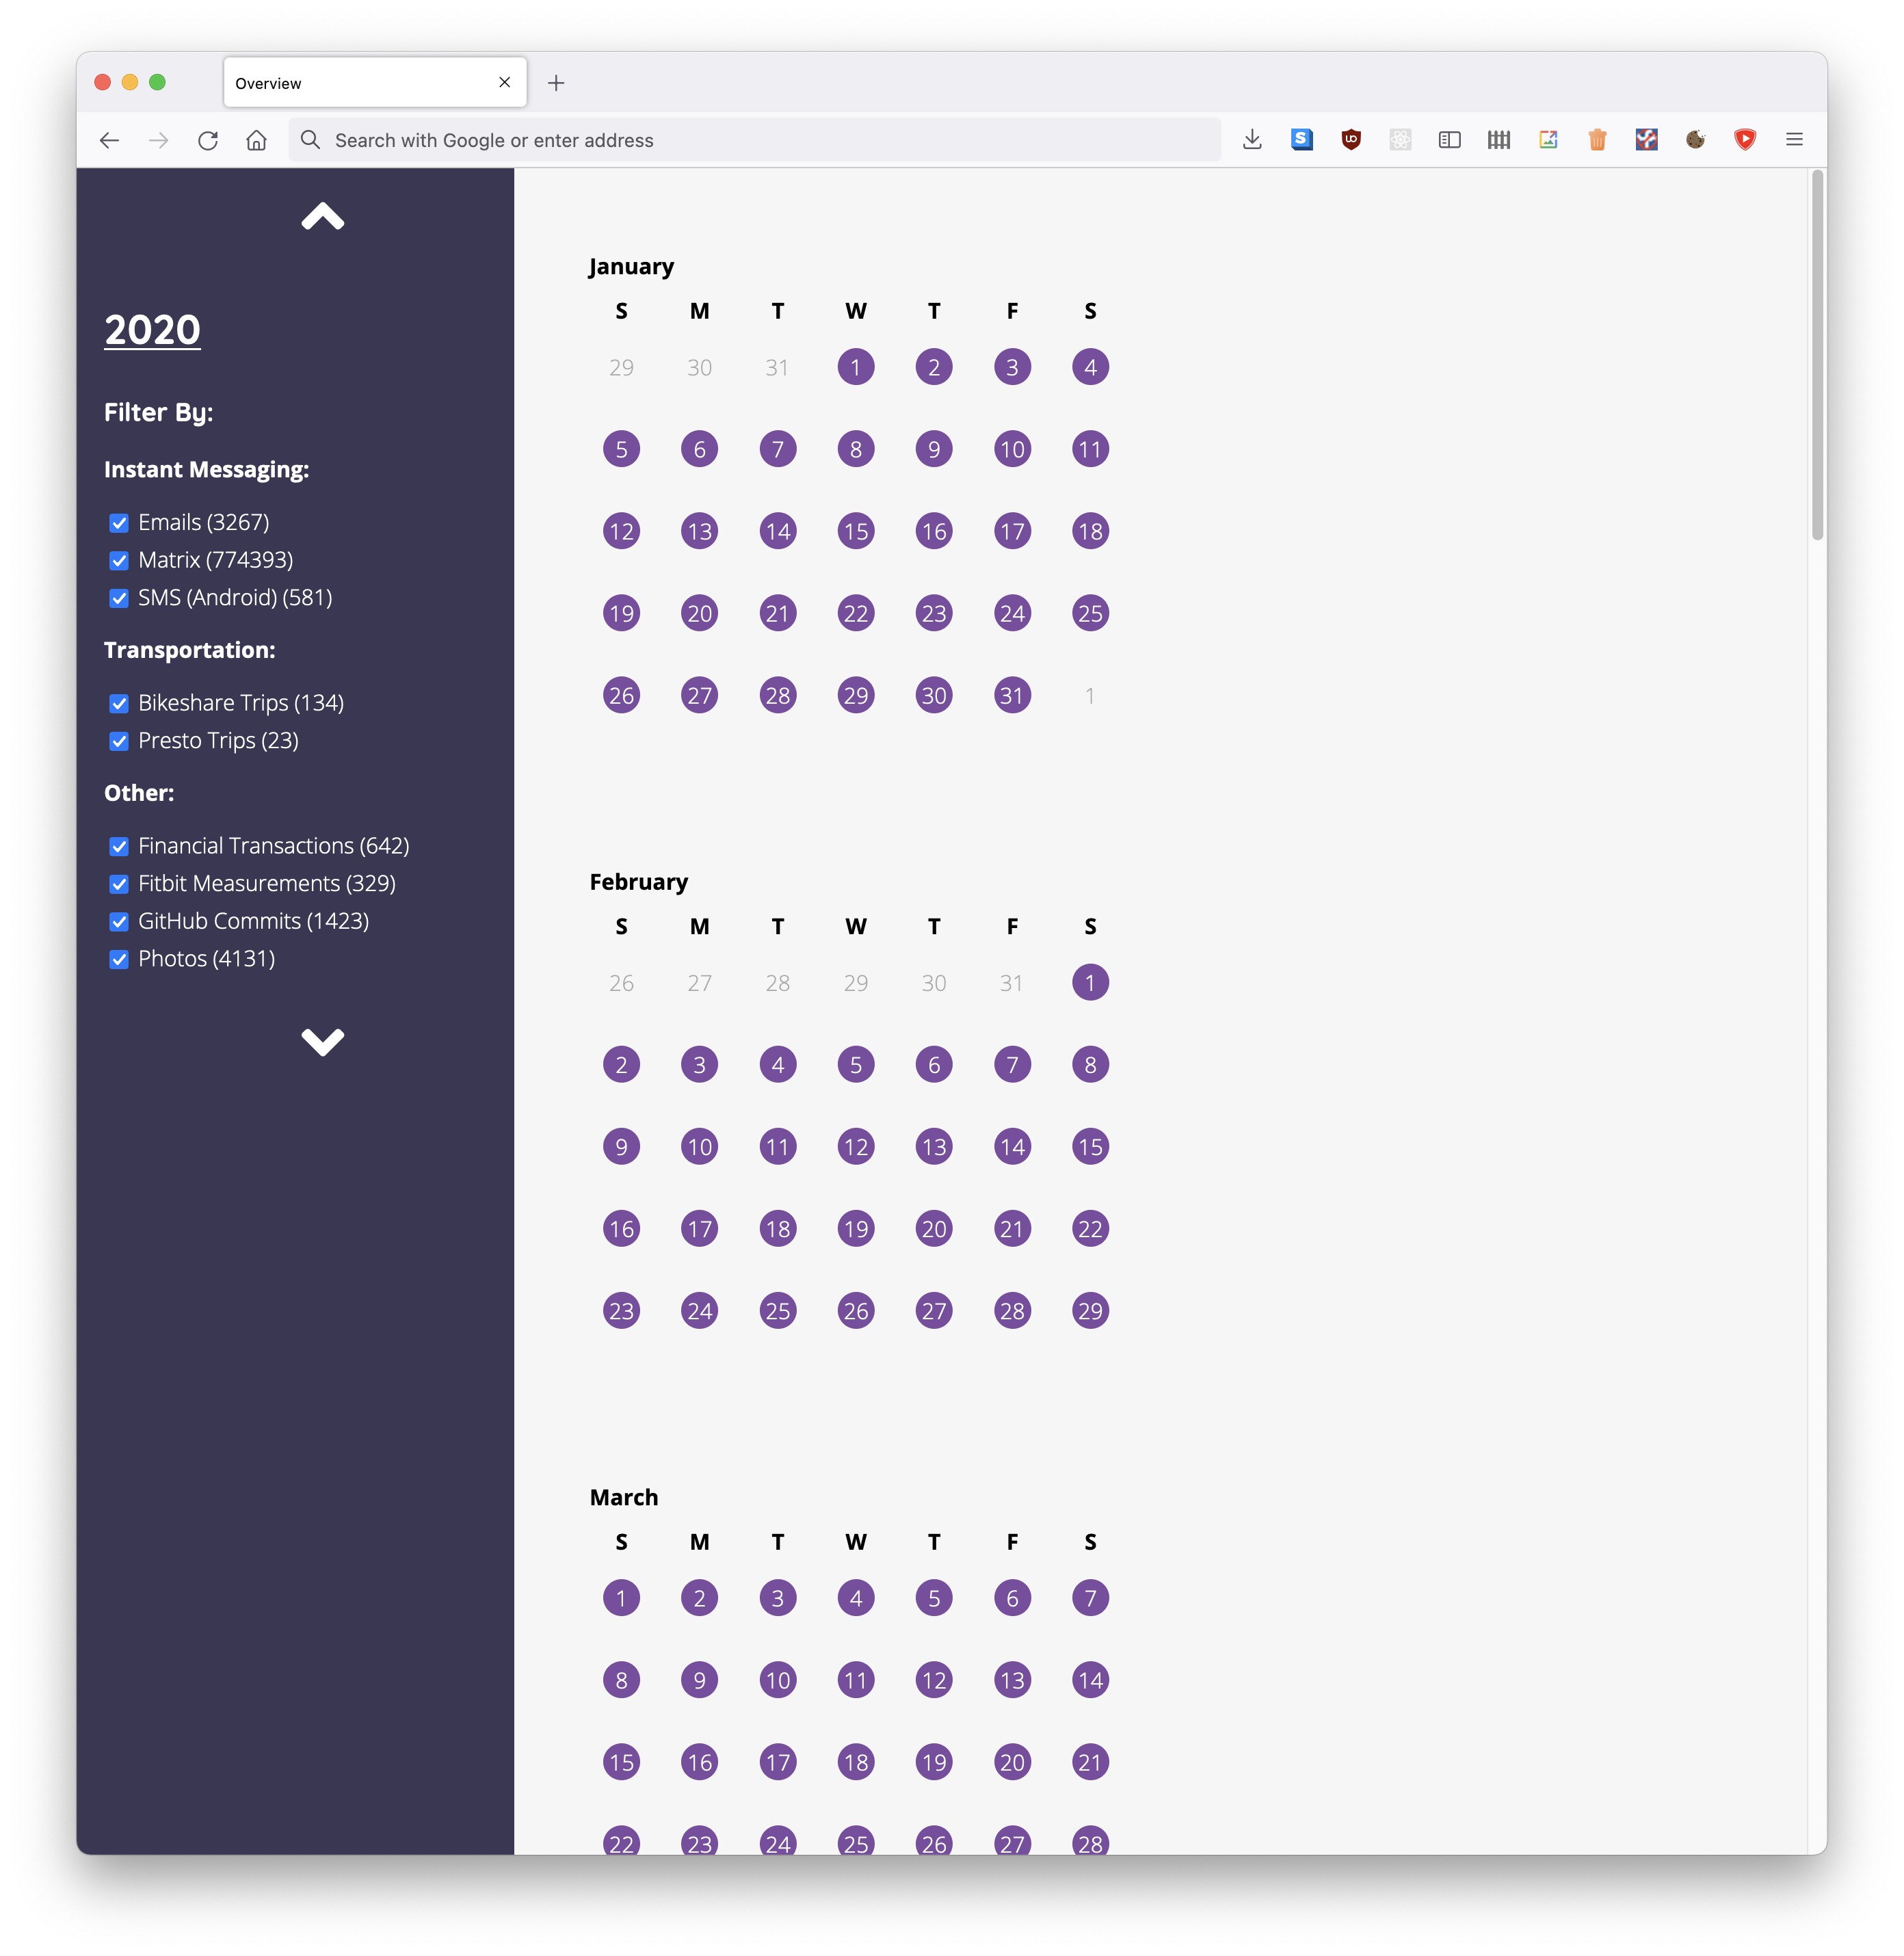Turn off the Photos filter

click(119, 960)
